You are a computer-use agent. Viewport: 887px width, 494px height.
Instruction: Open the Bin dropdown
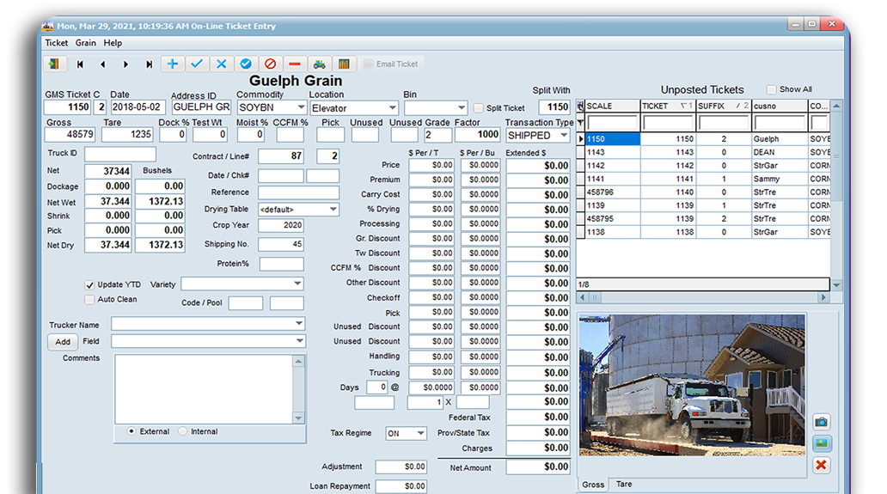[x=461, y=107]
